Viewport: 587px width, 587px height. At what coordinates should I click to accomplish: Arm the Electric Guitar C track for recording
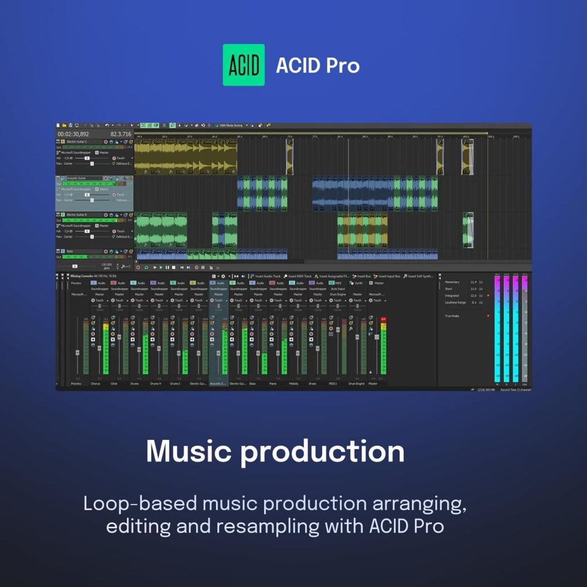click(x=105, y=142)
